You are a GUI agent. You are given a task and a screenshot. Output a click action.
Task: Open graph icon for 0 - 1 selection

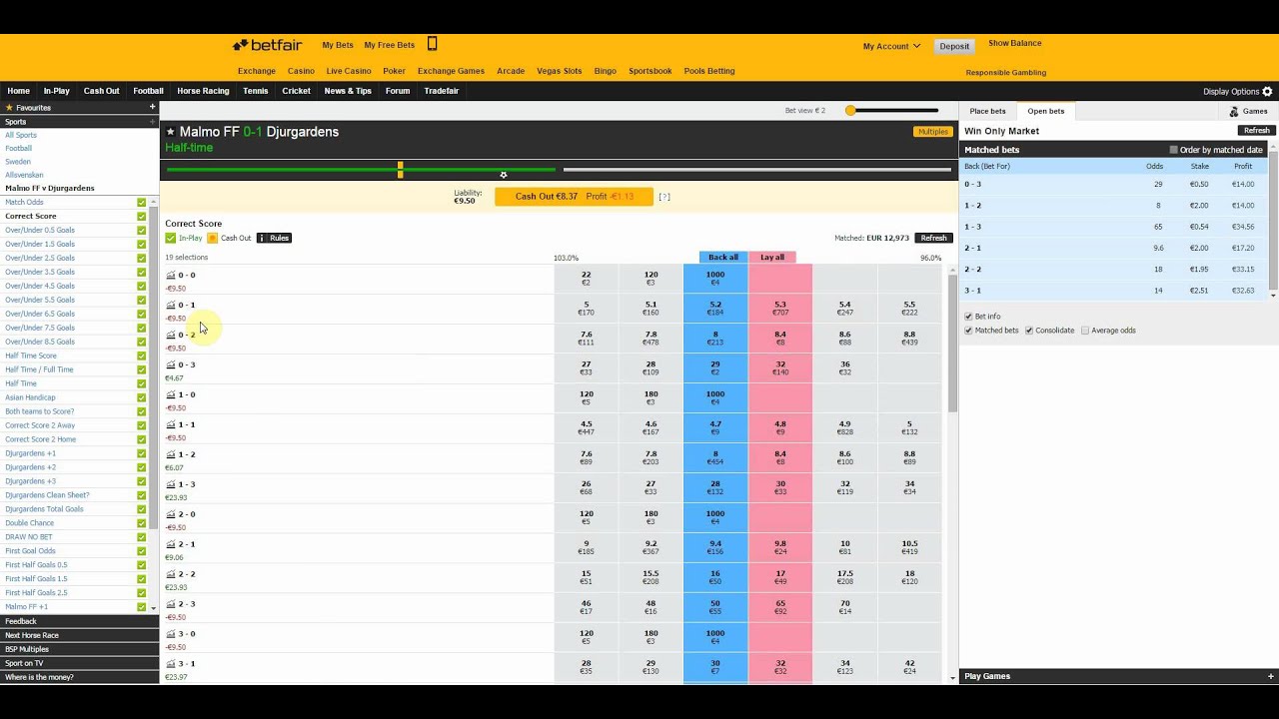coord(171,305)
